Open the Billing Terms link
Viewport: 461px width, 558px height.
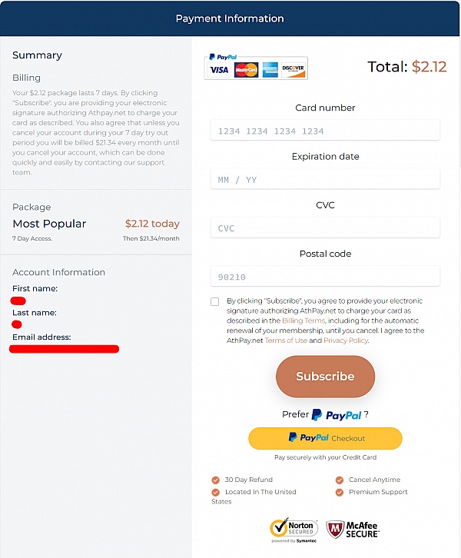coord(303,321)
